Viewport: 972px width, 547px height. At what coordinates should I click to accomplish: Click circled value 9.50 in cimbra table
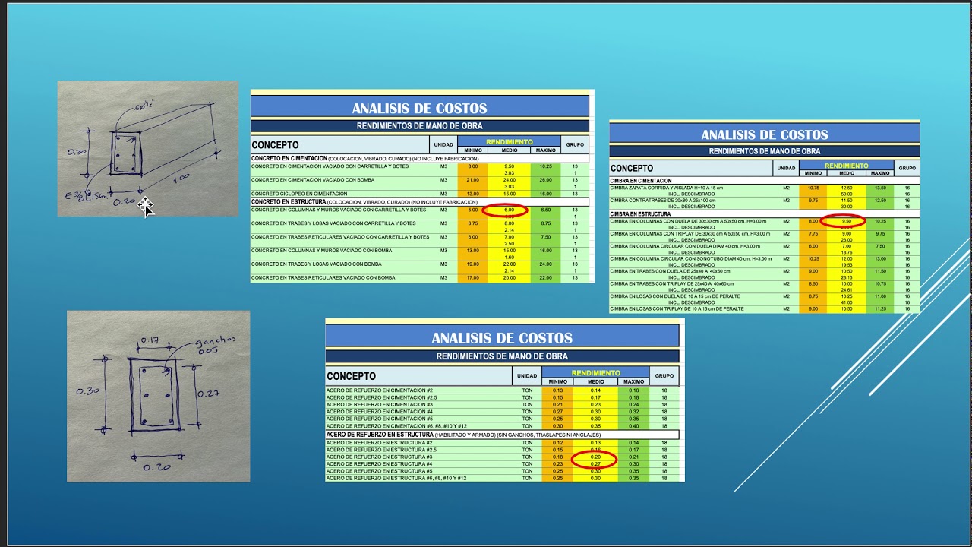coord(846,221)
